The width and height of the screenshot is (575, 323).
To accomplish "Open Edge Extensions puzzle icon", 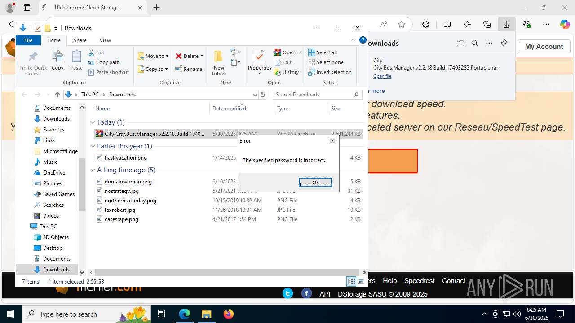I will coord(425,24).
